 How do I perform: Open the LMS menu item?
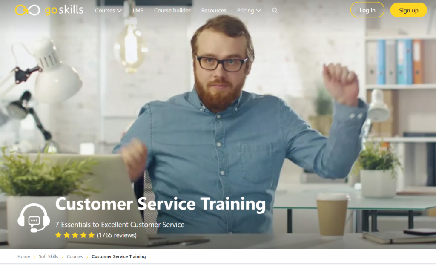point(138,10)
